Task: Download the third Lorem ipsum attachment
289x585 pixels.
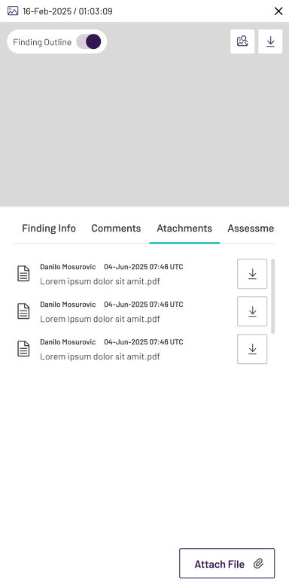Action: 252,349
